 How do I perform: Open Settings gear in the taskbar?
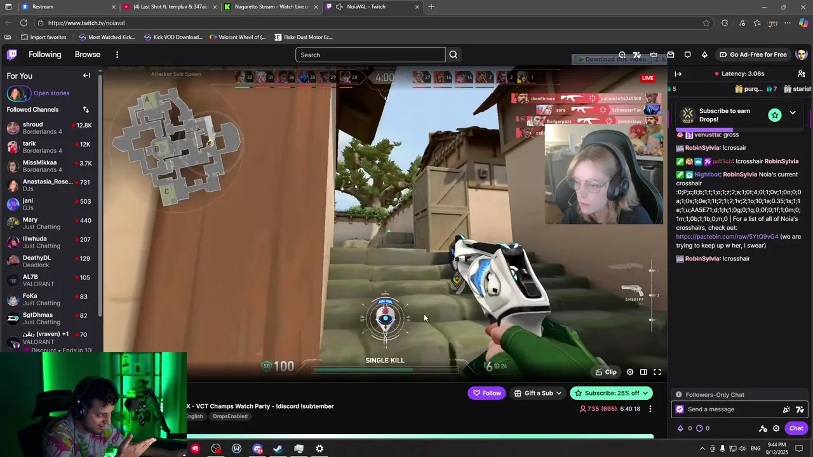pyautogui.click(x=319, y=449)
